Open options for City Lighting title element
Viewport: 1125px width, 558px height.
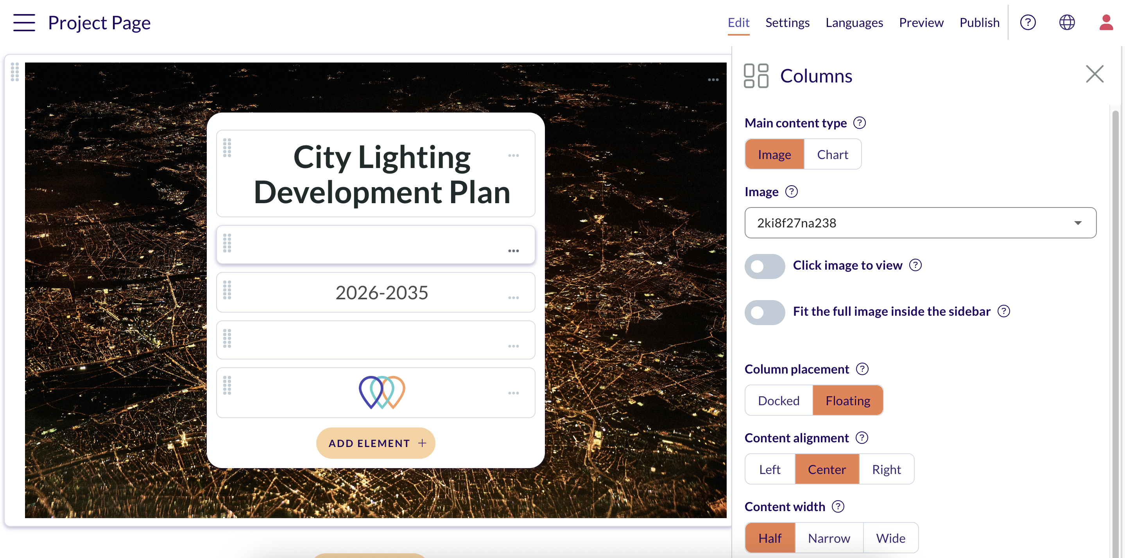(513, 156)
